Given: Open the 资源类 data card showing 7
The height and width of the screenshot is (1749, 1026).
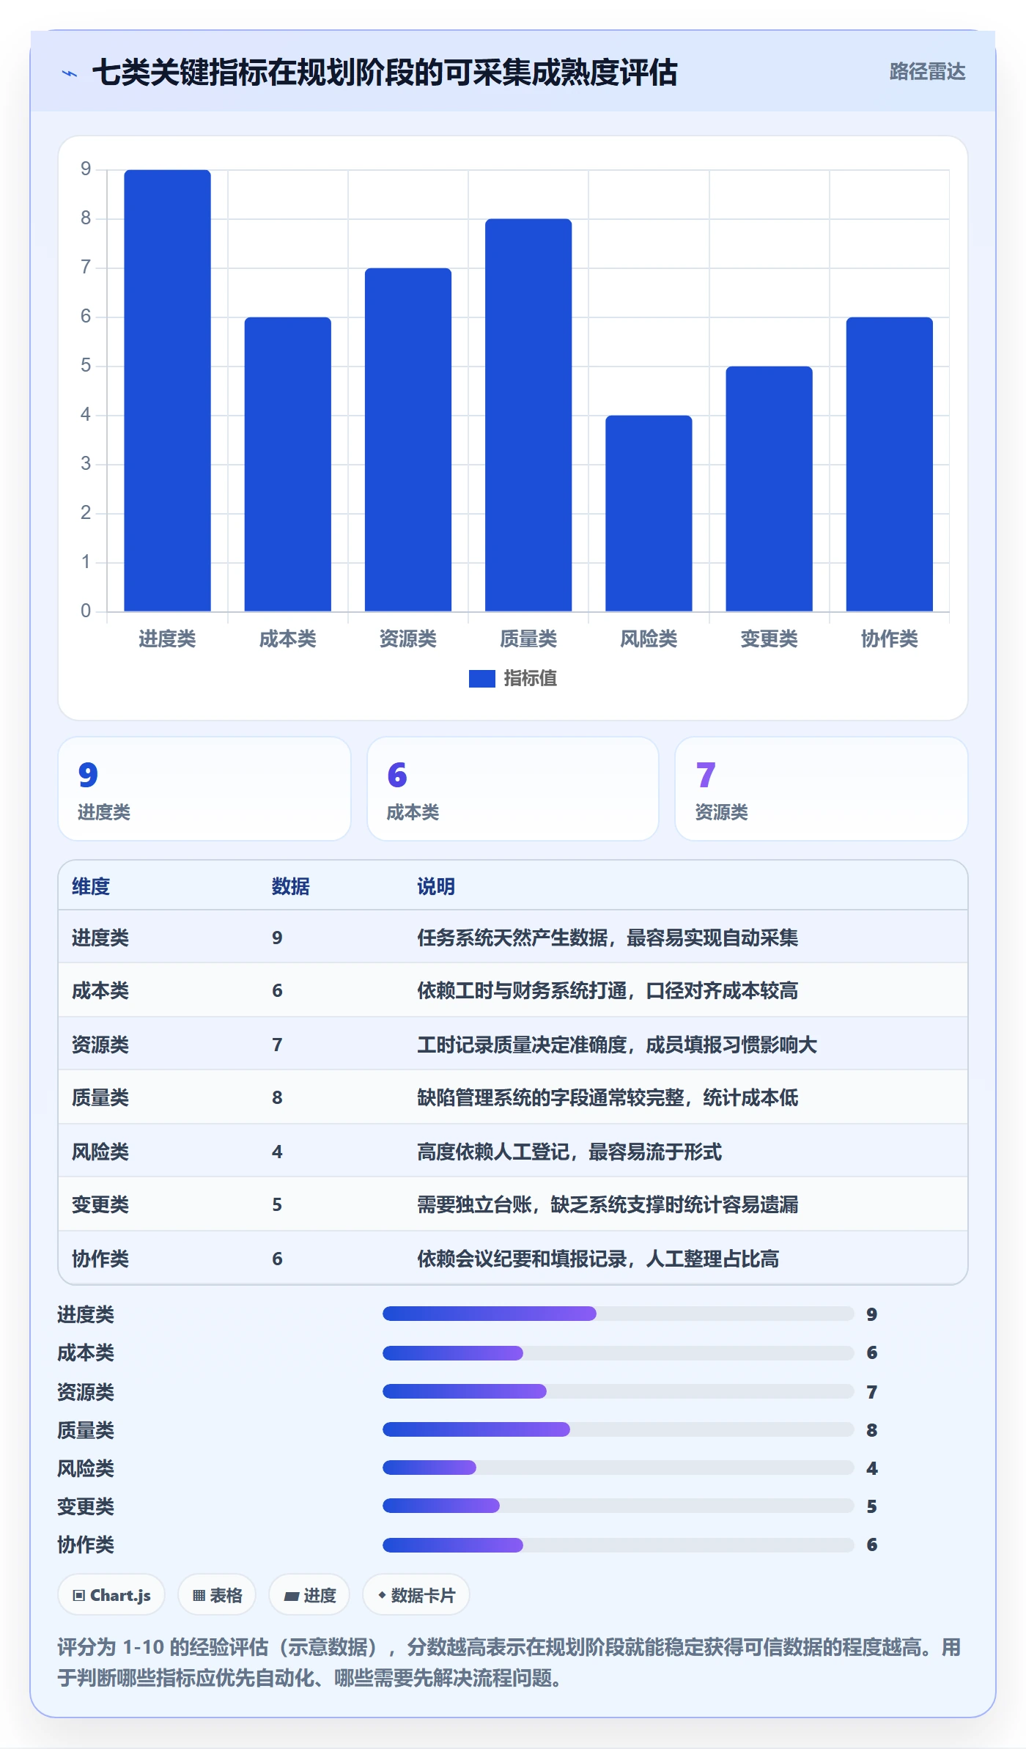Looking at the screenshot, I should point(822,789).
